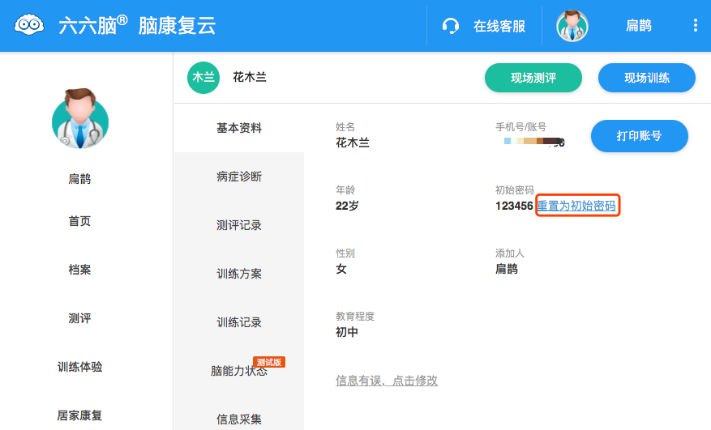This screenshot has height=430, width=711.
Task: Click the large doctor avatar in sidebar
Action: pos(79,119)
